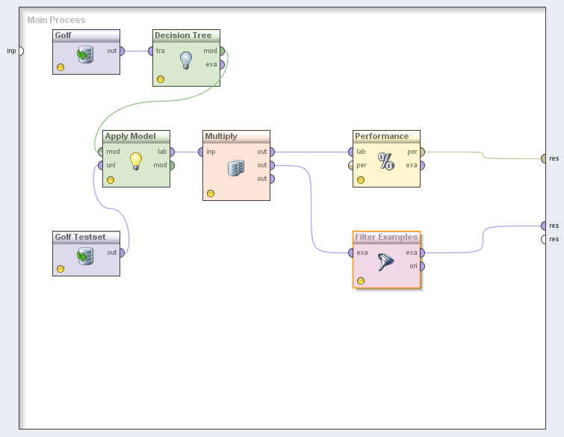This screenshot has width=564, height=437.
Task: Click the Decision Tree yellow status indicator
Action: coord(161,78)
